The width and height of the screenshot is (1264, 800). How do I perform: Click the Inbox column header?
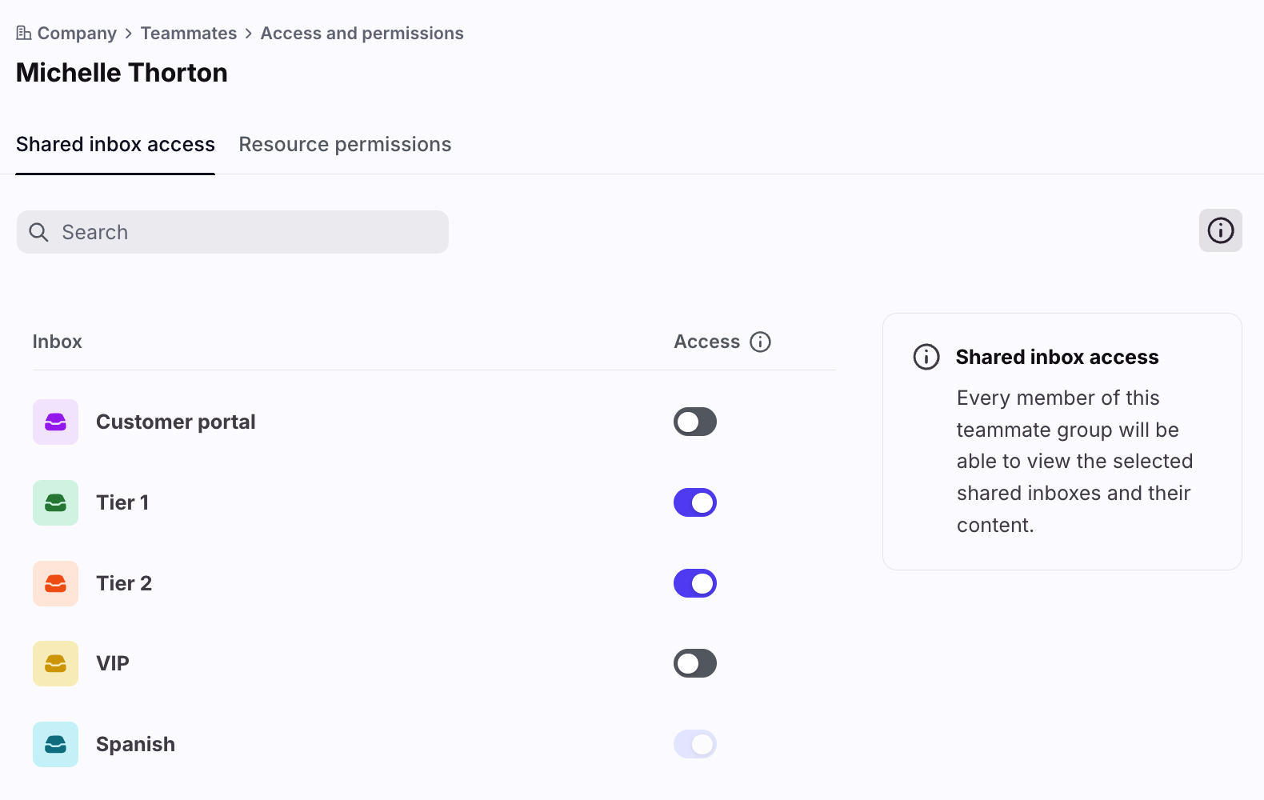pyautogui.click(x=57, y=342)
